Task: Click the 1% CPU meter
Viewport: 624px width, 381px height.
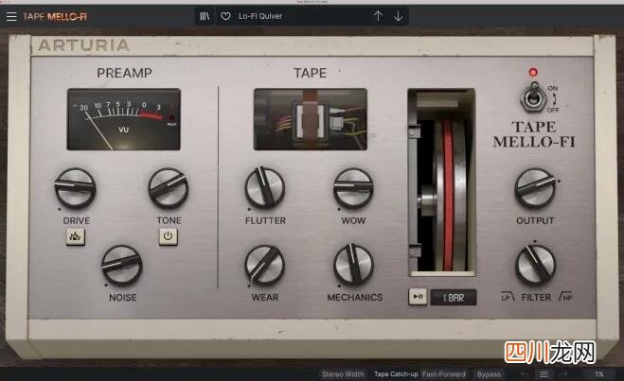Action: point(599,374)
